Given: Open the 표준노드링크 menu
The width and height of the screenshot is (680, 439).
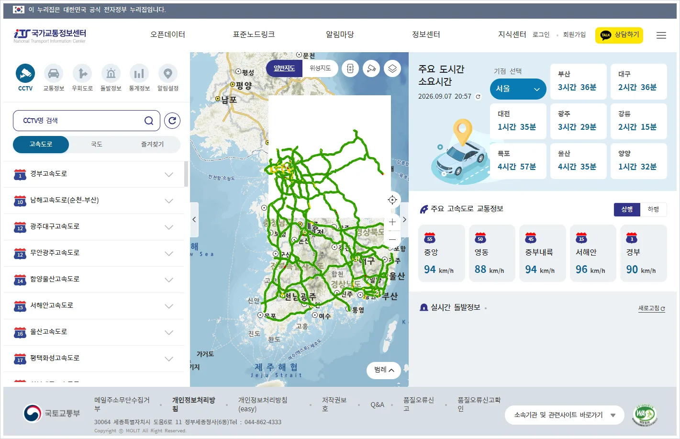Looking at the screenshot, I should (254, 34).
